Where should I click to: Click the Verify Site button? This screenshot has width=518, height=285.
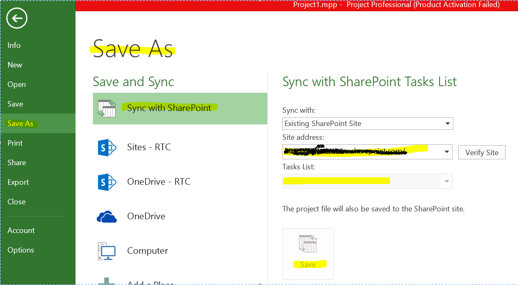point(482,152)
